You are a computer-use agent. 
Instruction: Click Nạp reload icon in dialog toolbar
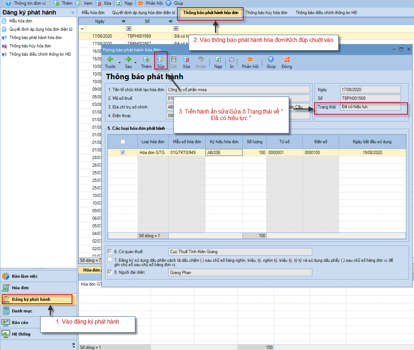pos(218,59)
